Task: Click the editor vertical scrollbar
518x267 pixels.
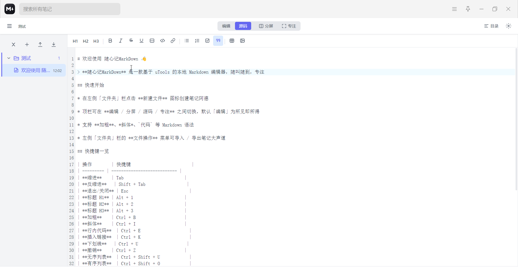Action: (x=516, y=119)
